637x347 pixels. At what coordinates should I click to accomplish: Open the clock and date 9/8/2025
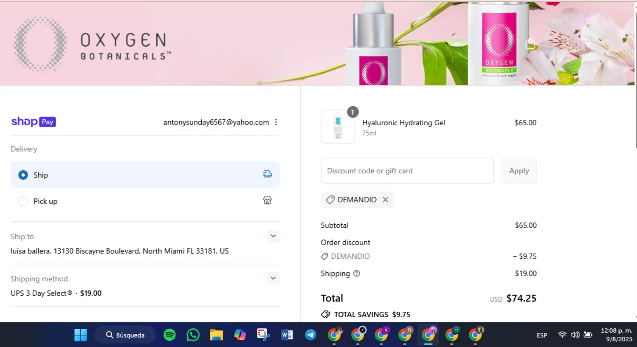coord(616,335)
